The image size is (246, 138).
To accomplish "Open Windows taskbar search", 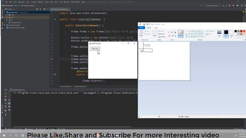I will click(10, 135).
